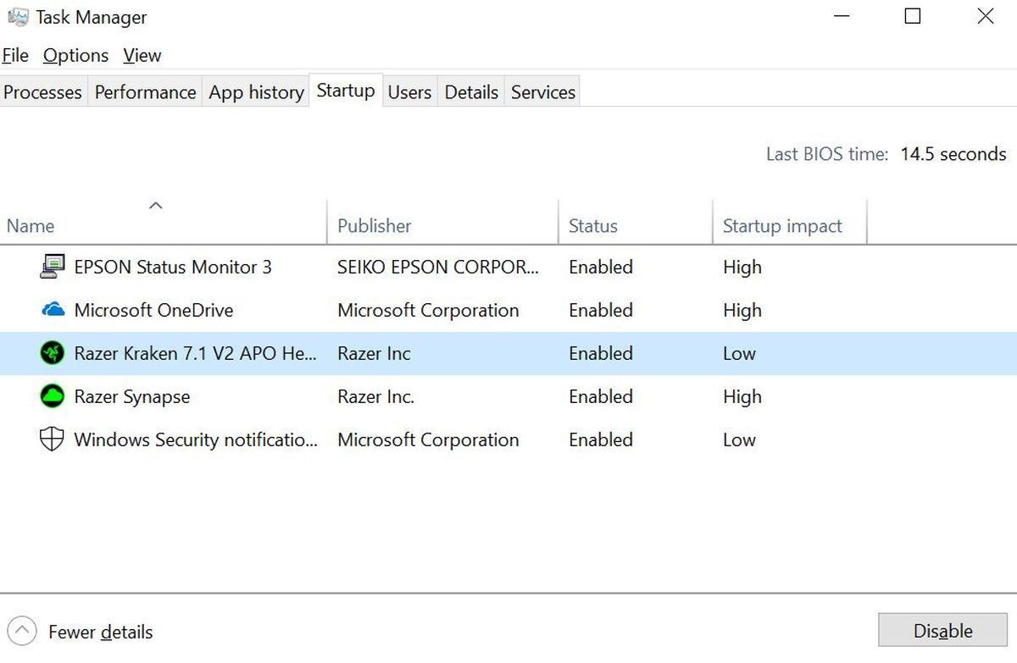Sort by the Name column header

[163, 222]
